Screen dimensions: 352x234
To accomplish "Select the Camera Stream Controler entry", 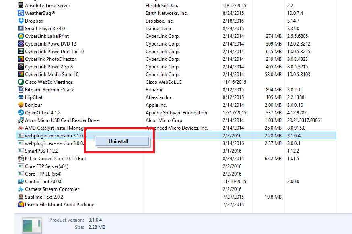I will point(52,189).
